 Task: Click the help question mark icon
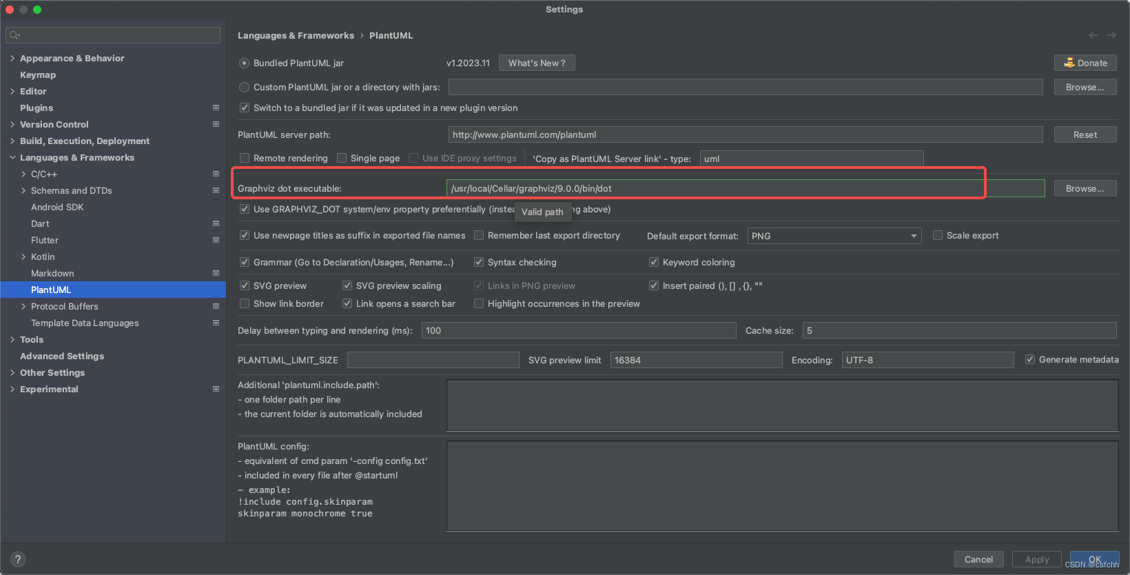click(18, 559)
